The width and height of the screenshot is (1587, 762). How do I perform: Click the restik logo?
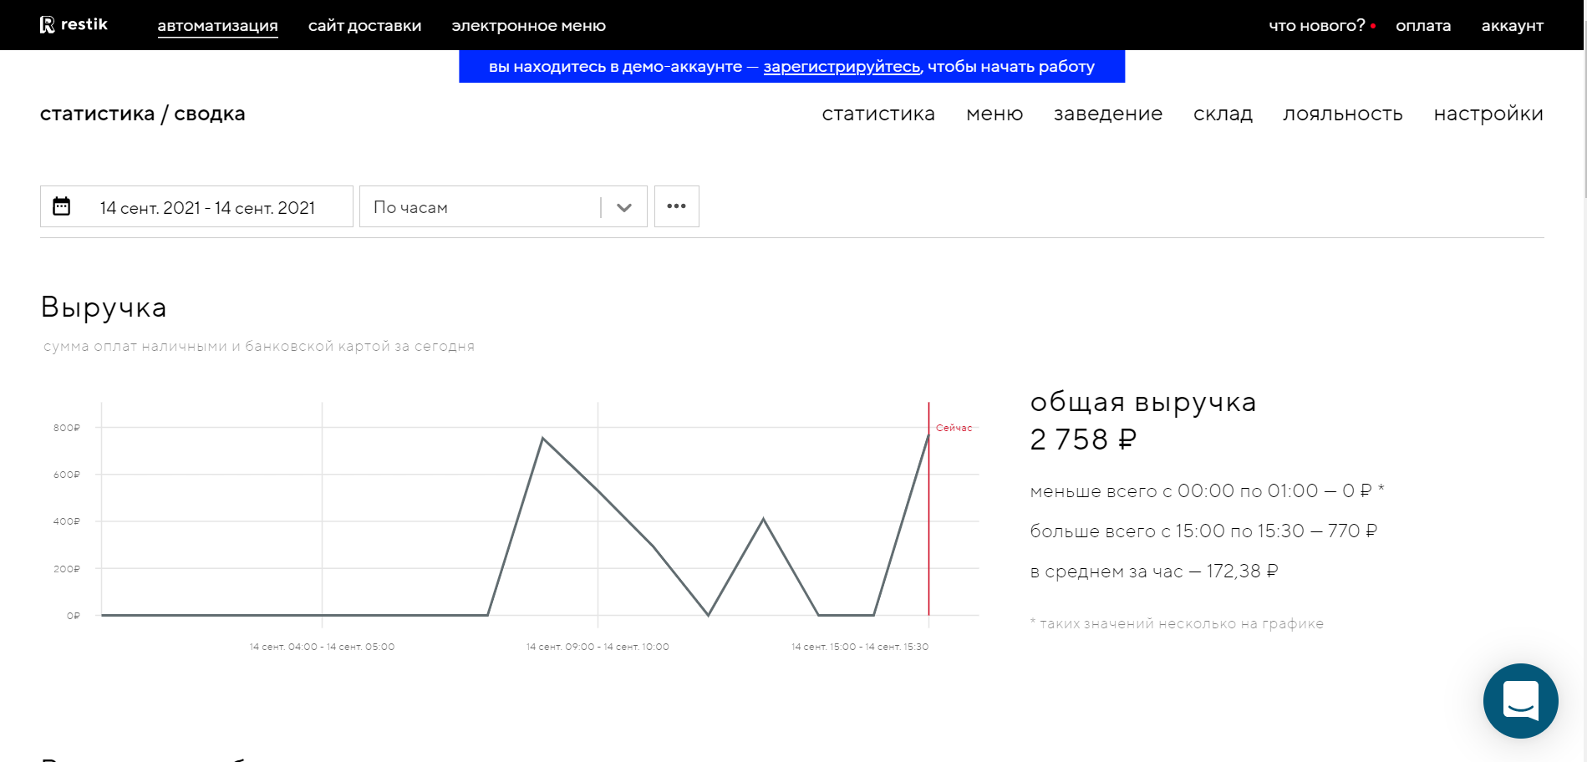(x=74, y=24)
